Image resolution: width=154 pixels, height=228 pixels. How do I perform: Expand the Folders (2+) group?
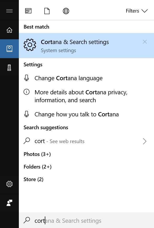click(x=37, y=167)
